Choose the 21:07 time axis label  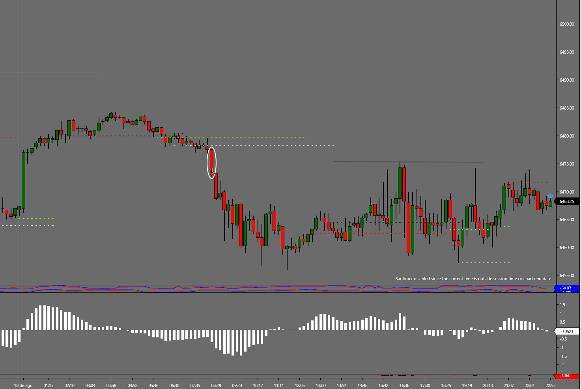tap(509, 385)
